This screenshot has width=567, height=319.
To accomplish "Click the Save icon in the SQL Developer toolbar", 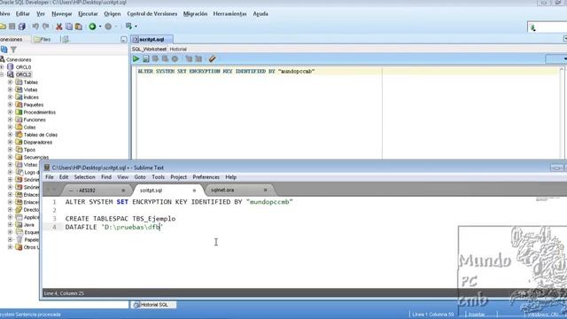I will (x=12, y=27).
